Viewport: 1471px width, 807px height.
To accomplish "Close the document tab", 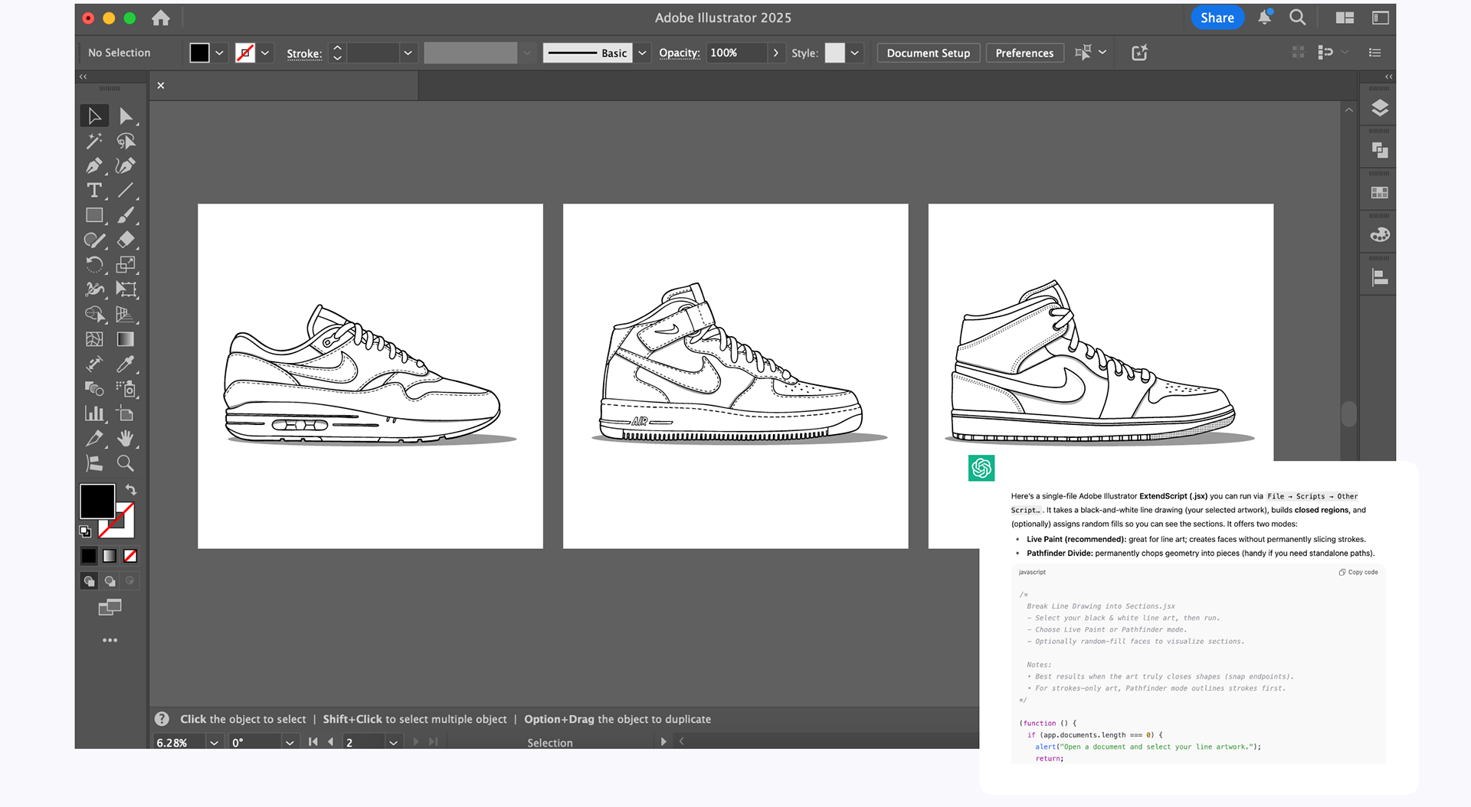I will tap(161, 85).
